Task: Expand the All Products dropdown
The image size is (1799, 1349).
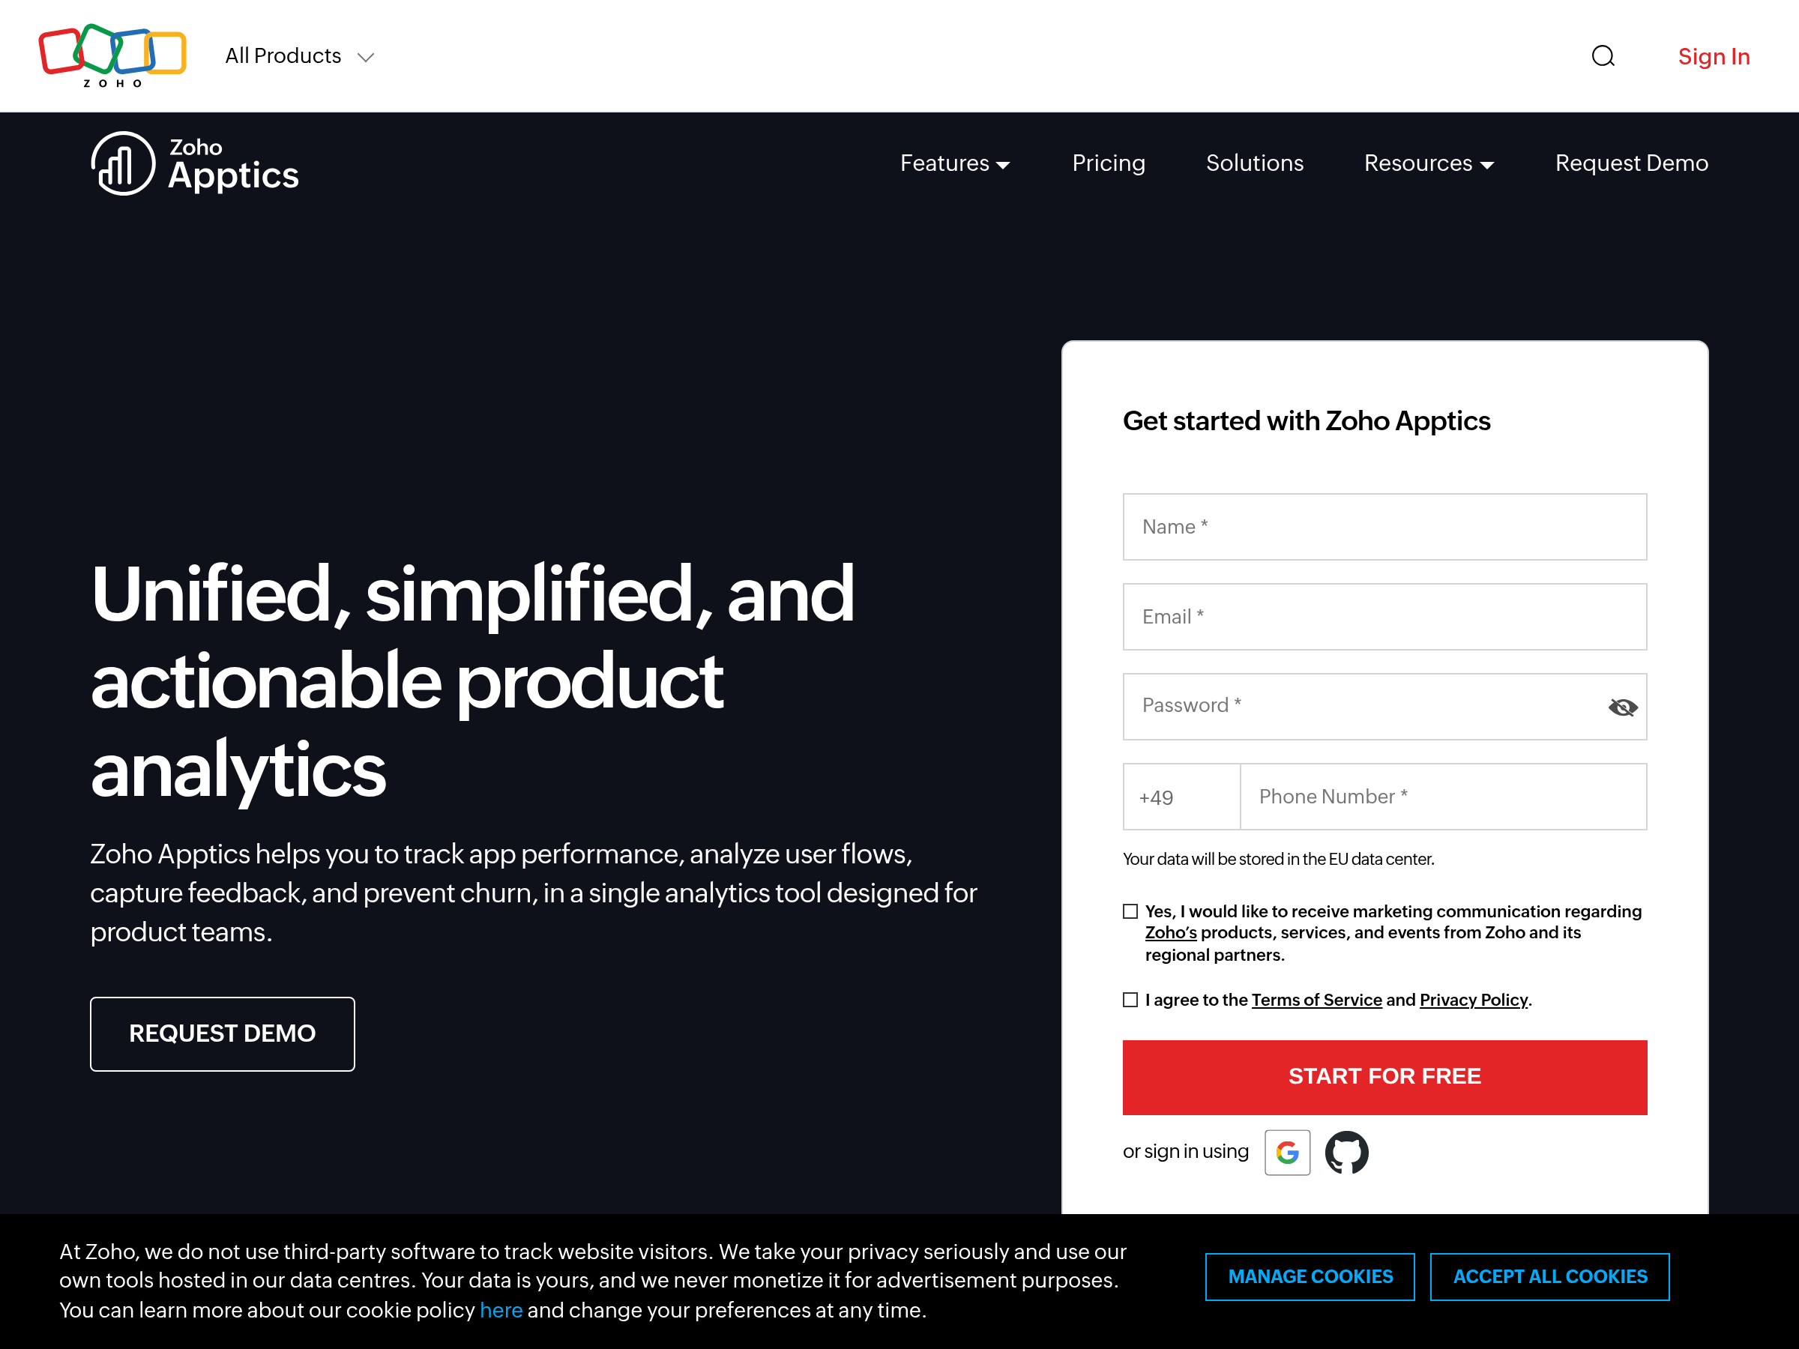Action: tap(299, 56)
